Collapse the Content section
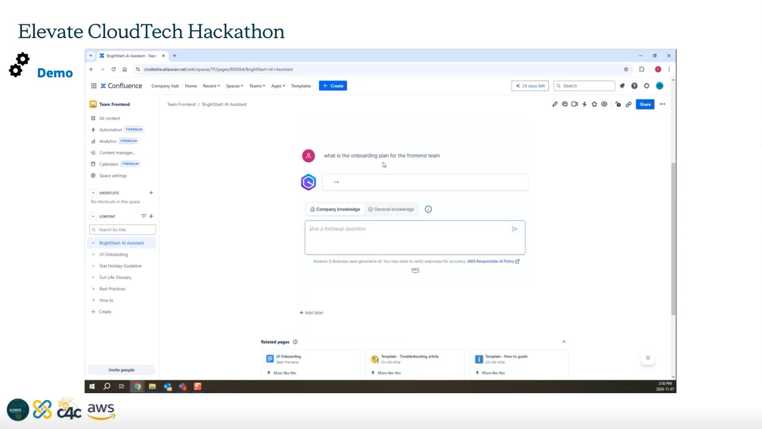The image size is (762, 429). [x=93, y=216]
